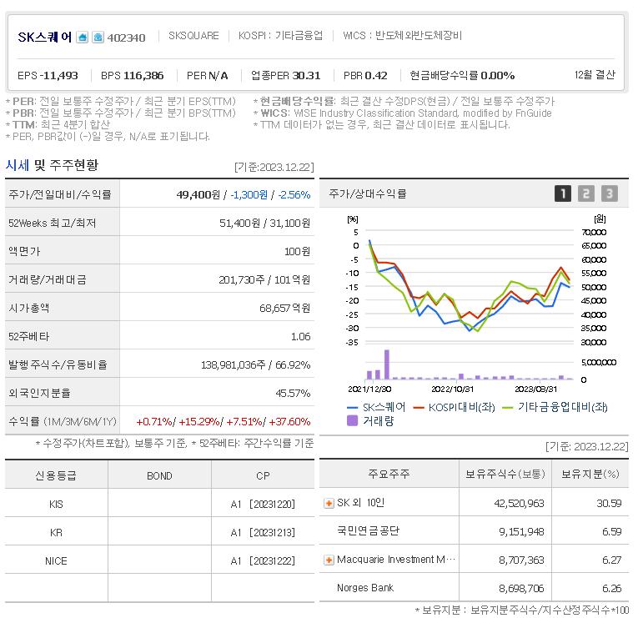Expand SK 외 10인 shareholder row
Screen dimensions: 638x618
(x=329, y=504)
